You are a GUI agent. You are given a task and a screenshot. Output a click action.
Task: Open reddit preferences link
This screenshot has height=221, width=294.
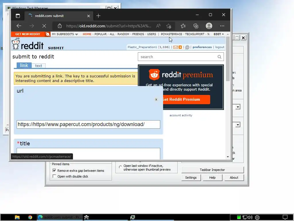202,47
